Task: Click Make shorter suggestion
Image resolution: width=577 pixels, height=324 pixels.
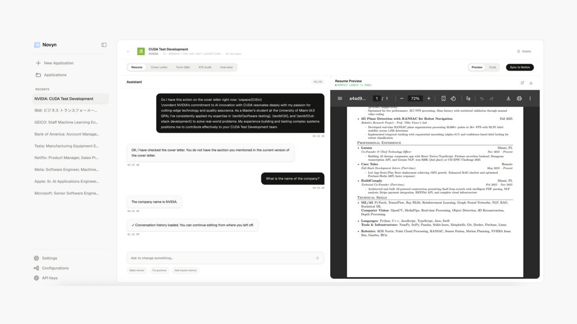Action: [x=137, y=270]
